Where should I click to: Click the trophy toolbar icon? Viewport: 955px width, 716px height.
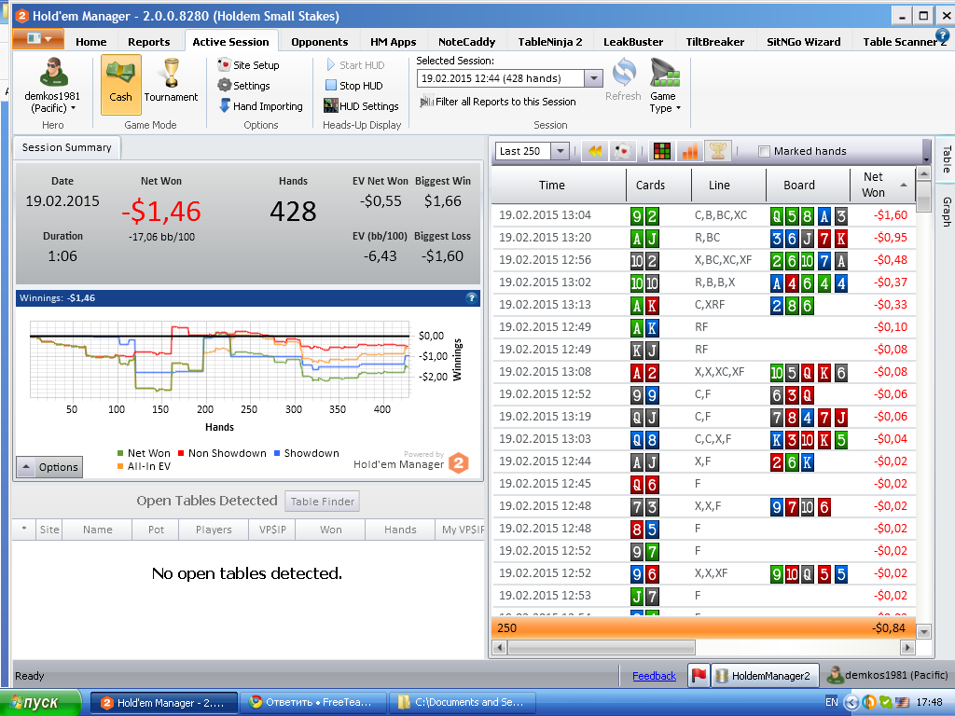click(718, 151)
